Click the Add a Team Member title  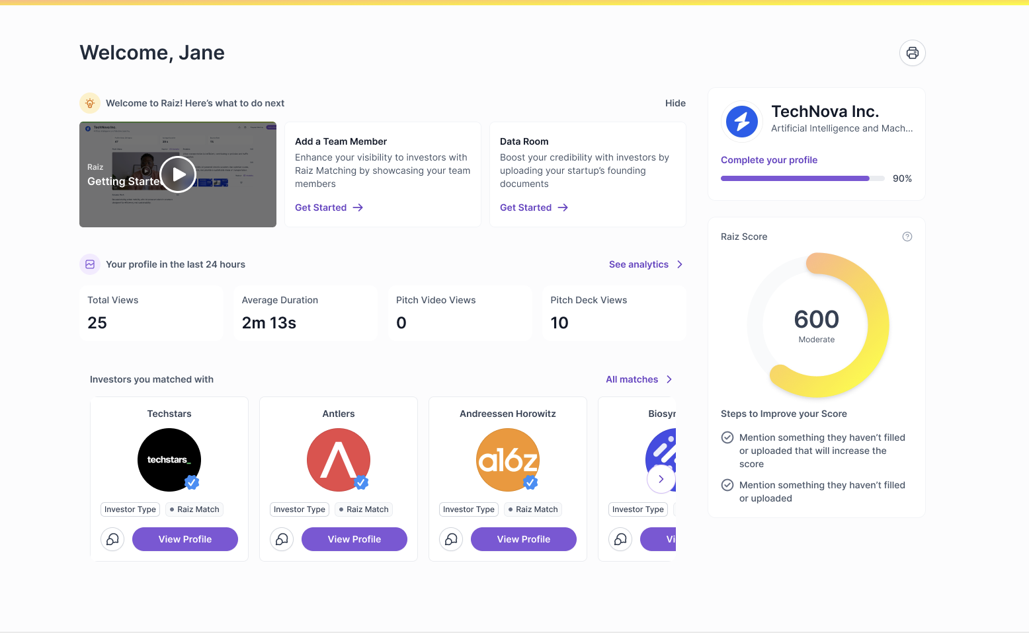pos(341,141)
